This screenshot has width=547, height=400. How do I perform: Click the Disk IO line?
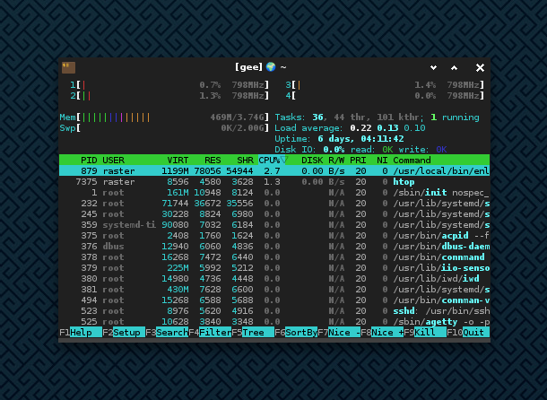pyautogui.click(x=360, y=150)
